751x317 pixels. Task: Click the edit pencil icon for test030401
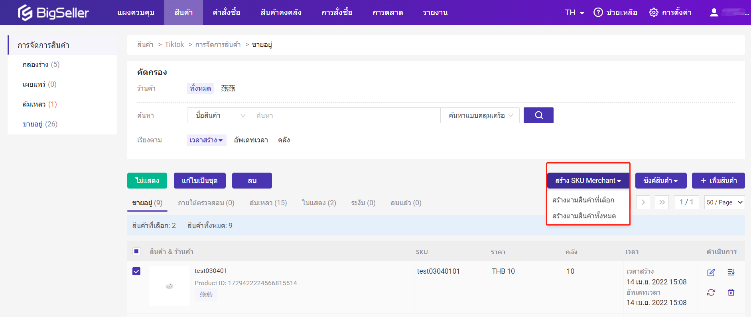(x=711, y=272)
